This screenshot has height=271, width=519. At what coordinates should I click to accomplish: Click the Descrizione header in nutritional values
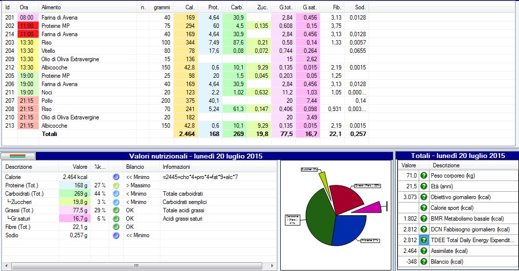click(20, 167)
